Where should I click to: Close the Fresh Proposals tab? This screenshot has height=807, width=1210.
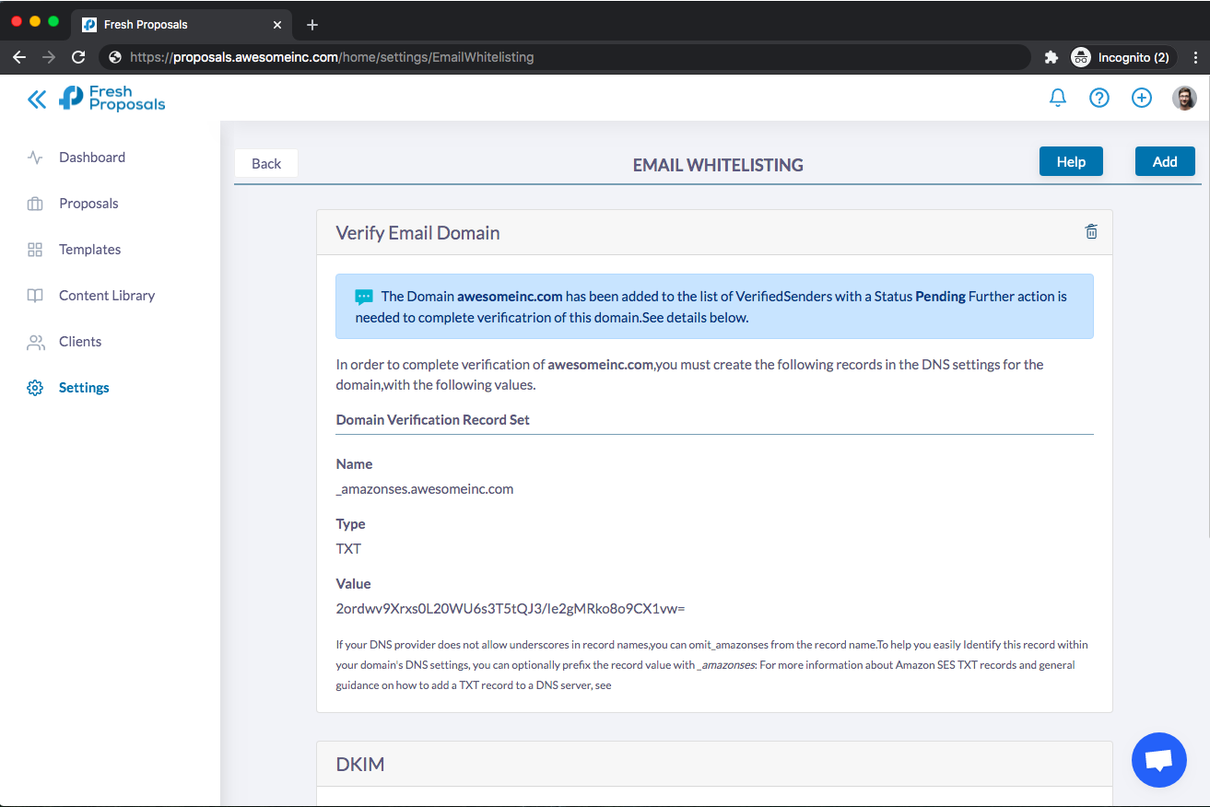coord(277,25)
